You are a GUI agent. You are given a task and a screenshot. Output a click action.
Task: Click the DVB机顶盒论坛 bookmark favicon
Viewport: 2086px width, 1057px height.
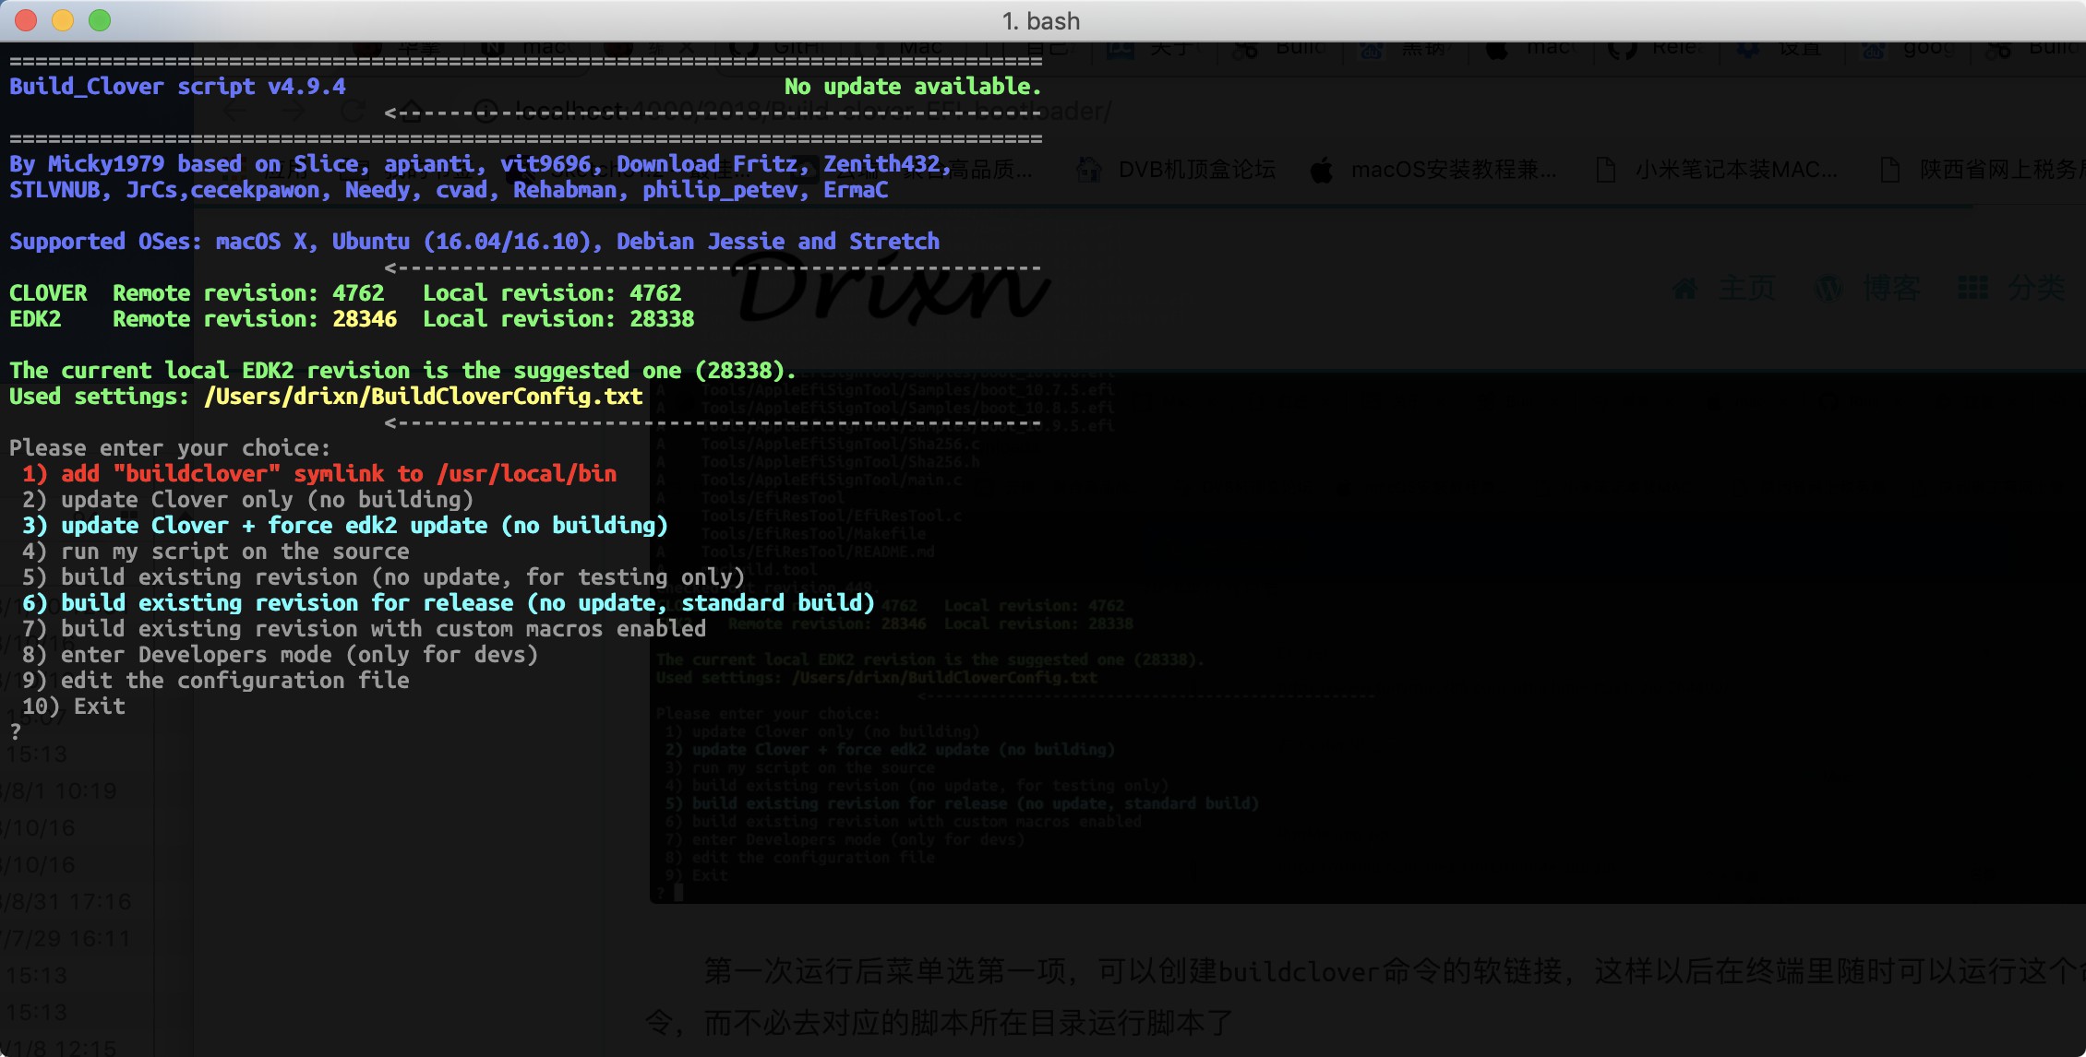click(1089, 170)
